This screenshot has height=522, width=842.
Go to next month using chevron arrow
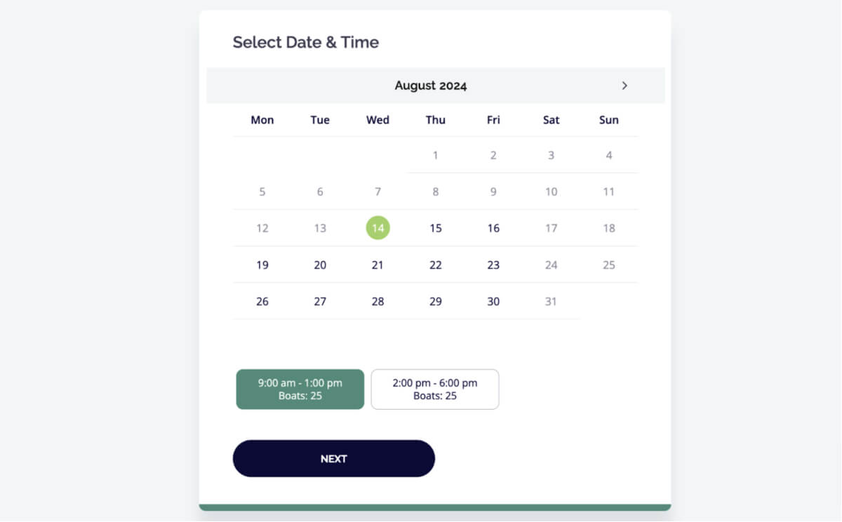[x=624, y=86]
